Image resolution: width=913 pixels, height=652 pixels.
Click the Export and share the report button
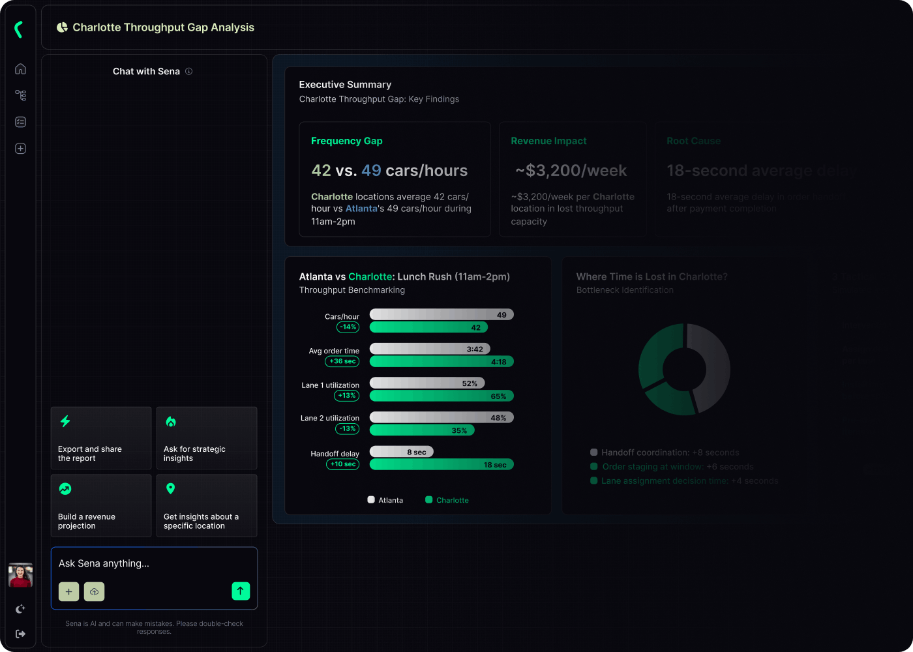click(x=100, y=438)
